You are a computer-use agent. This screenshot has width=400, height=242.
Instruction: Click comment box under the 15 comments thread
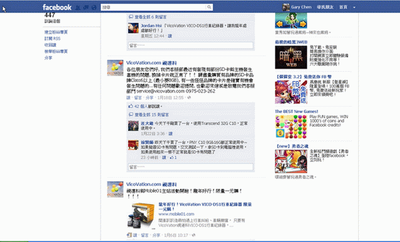tap(191, 167)
